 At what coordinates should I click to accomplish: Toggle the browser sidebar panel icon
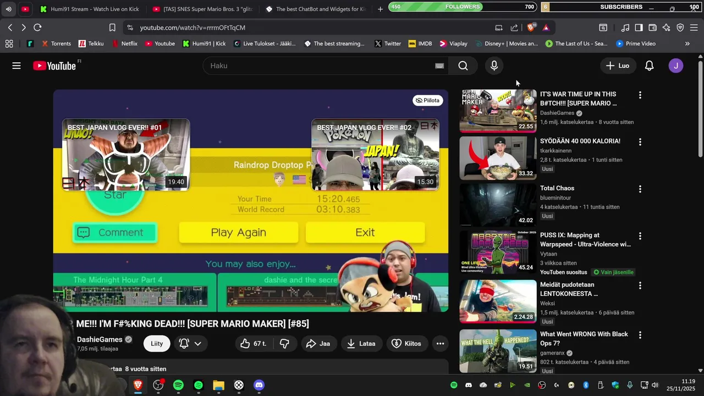639,28
